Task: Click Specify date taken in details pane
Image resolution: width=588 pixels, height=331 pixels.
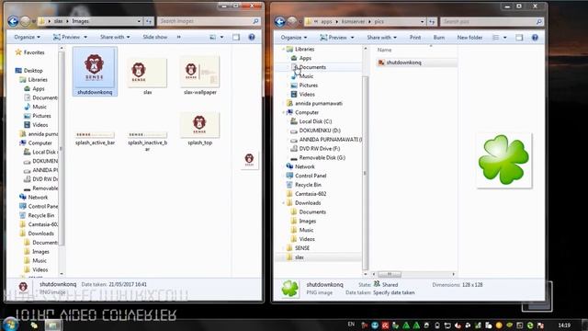Action: [394, 292]
